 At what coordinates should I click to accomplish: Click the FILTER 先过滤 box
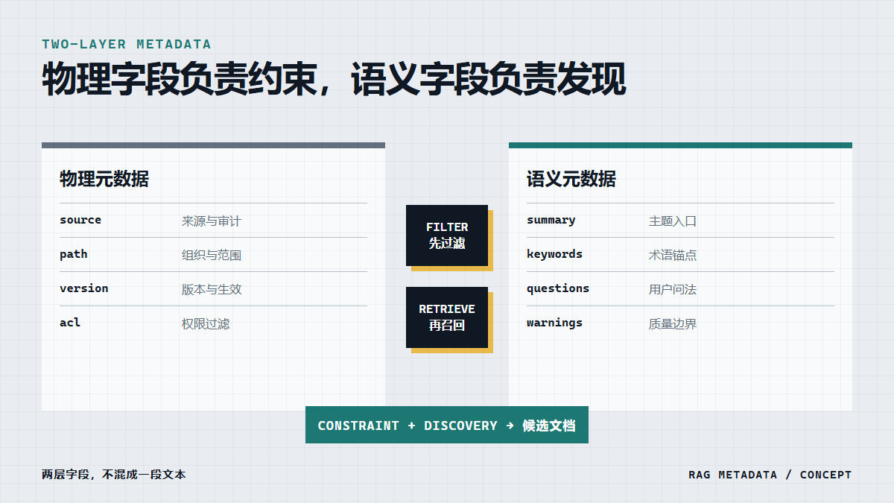447,235
